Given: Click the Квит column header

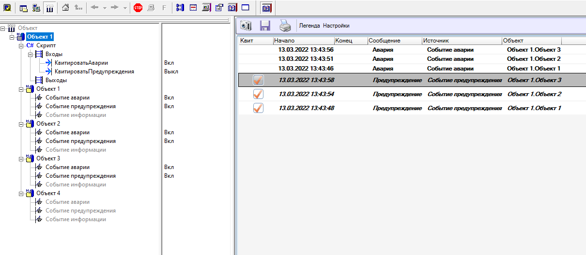Looking at the screenshot, I should coord(256,41).
